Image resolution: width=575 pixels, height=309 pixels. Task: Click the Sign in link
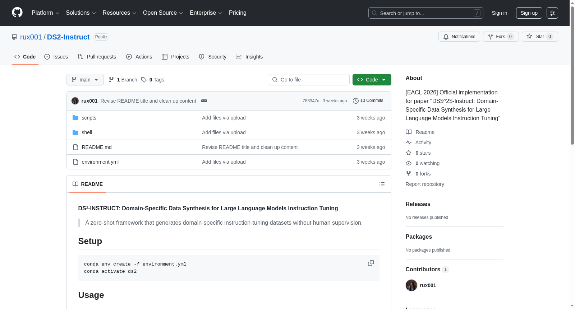500,13
